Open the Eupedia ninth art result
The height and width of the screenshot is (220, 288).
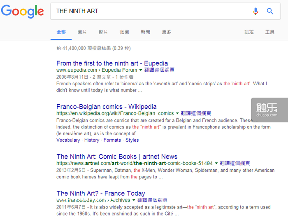click(x=112, y=63)
